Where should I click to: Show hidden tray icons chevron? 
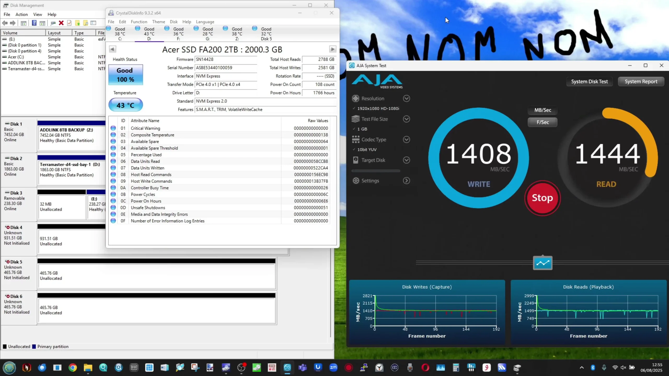(582, 367)
